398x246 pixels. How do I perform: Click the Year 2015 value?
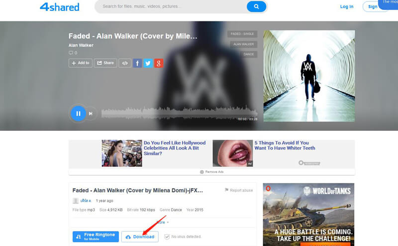point(199,210)
